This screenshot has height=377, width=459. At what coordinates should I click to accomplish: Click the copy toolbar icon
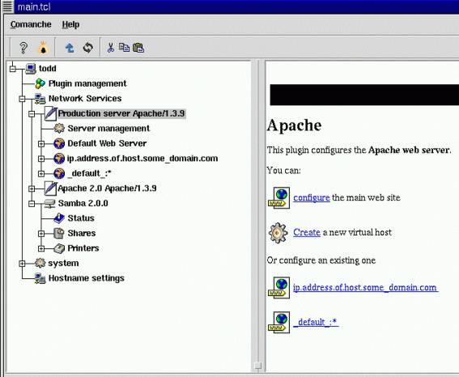(124, 48)
